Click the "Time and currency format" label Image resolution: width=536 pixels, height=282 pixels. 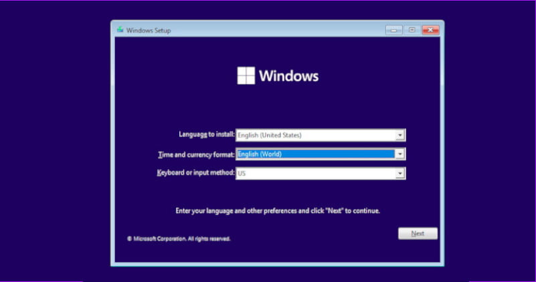coord(195,154)
